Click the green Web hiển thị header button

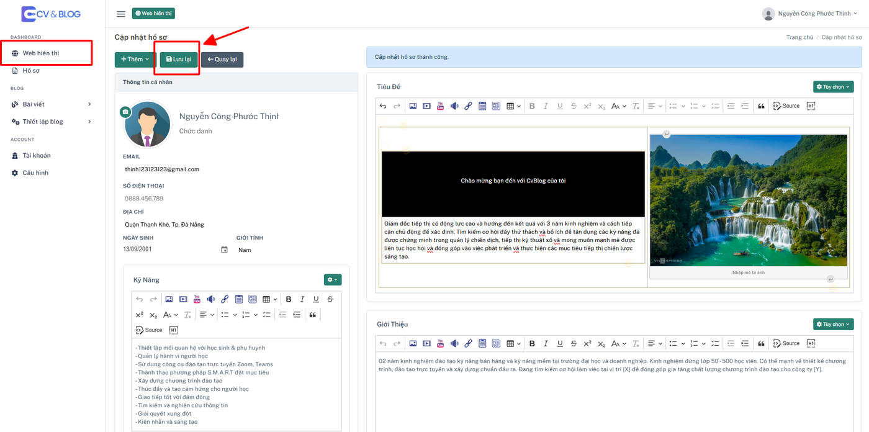click(x=153, y=13)
